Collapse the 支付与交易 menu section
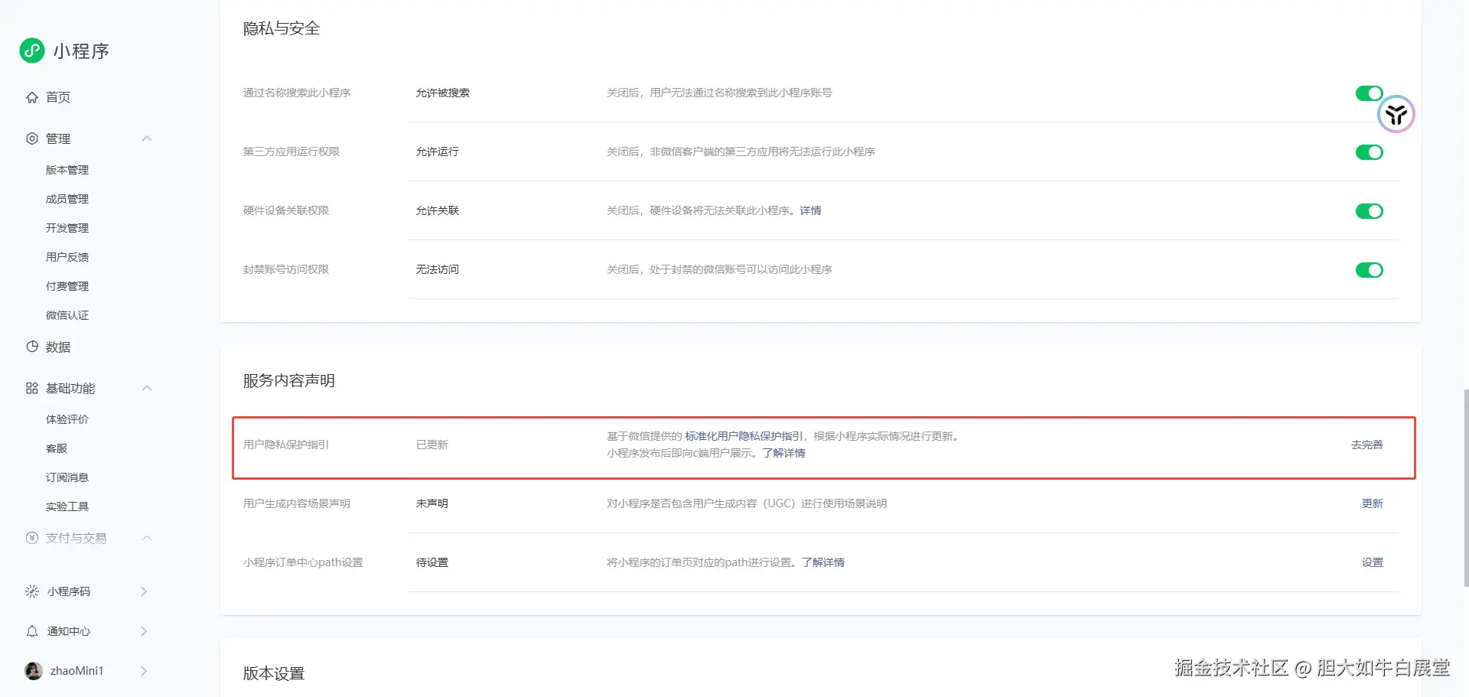Screen dimensions: 1469x697 [x=147, y=538]
